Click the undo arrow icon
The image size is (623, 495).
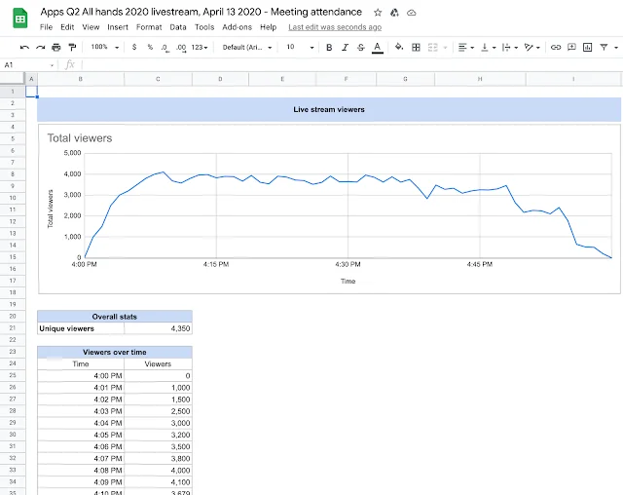pos(24,47)
